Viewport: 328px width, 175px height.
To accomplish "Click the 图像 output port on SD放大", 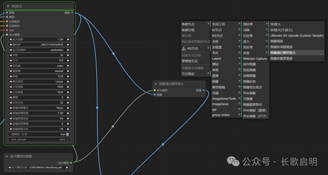I will pyautogui.click(x=72, y=13).
